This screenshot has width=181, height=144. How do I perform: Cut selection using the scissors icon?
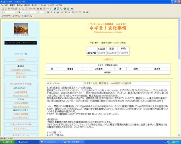20,8
